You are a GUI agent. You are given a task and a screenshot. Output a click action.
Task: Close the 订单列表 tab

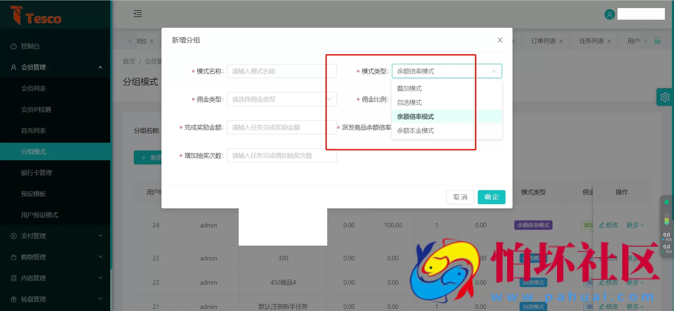561,41
